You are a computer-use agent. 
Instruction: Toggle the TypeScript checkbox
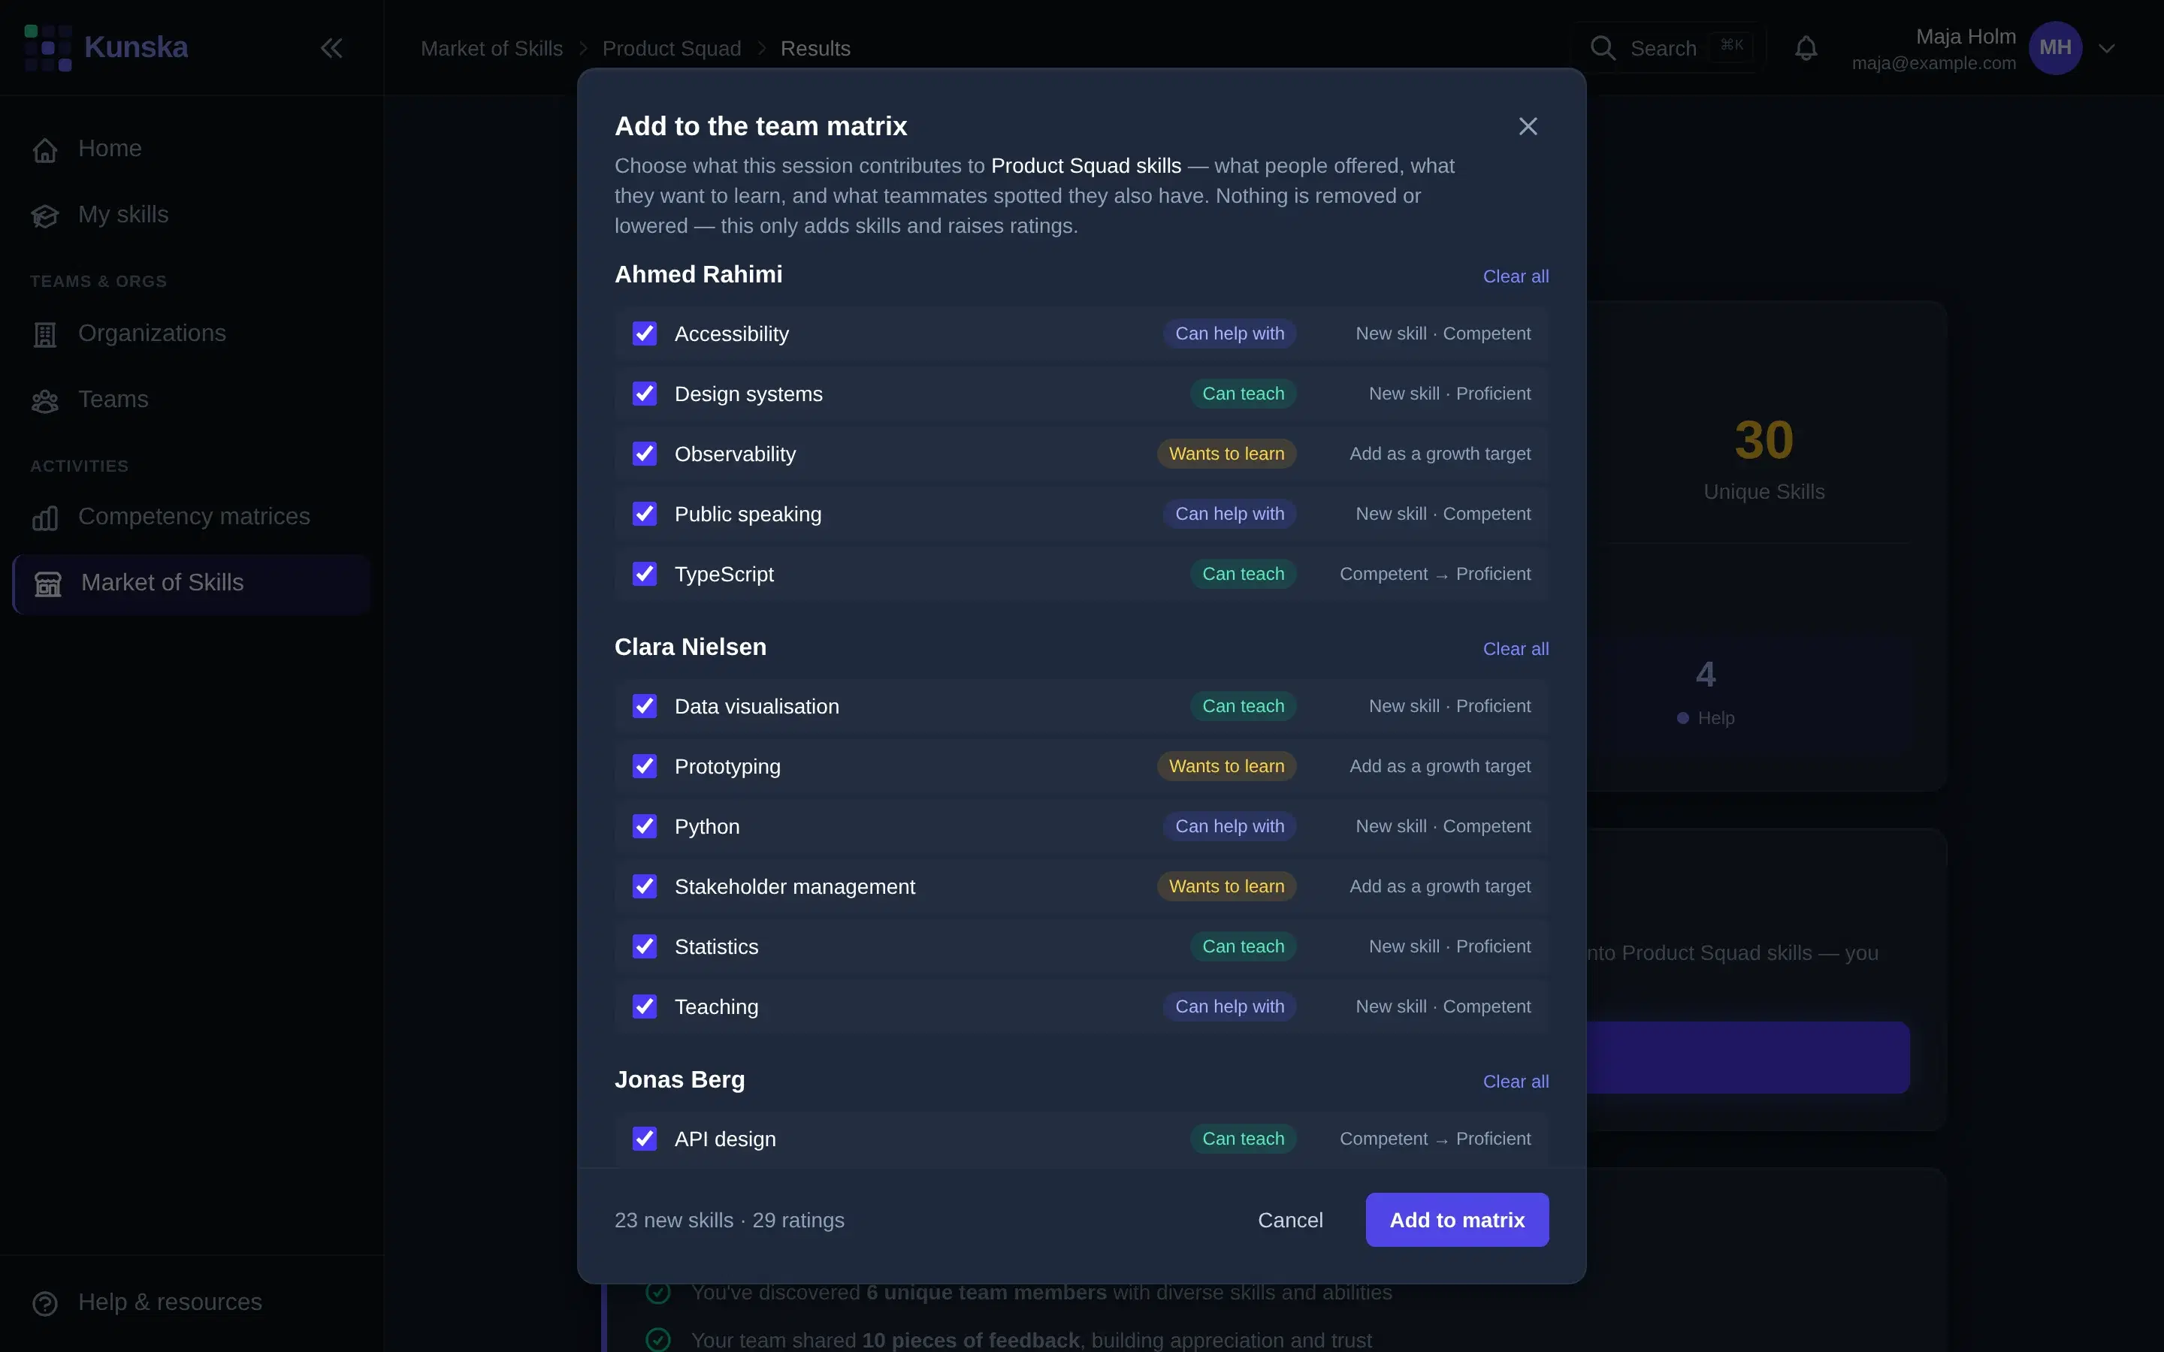coord(644,573)
